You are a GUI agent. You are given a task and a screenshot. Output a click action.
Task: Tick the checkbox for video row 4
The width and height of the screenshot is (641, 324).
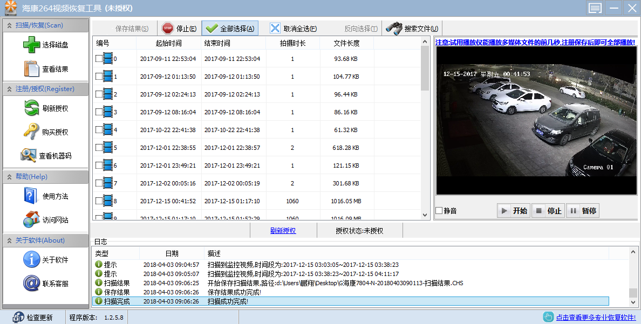pos(99,129)
